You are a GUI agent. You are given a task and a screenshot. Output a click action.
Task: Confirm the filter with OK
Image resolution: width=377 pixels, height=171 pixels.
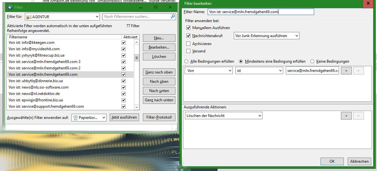click(332, 161)
